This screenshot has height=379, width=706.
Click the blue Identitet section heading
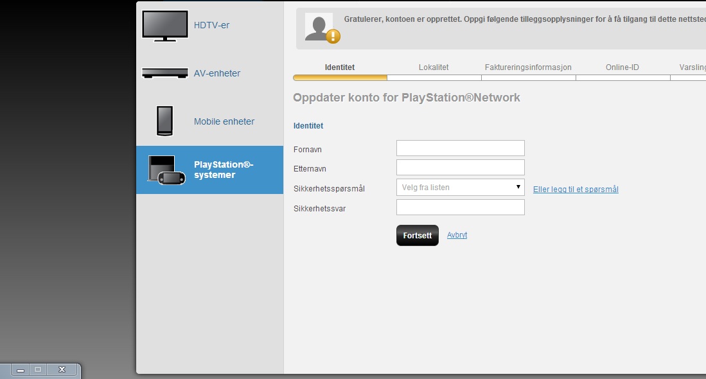click(308, 125)
